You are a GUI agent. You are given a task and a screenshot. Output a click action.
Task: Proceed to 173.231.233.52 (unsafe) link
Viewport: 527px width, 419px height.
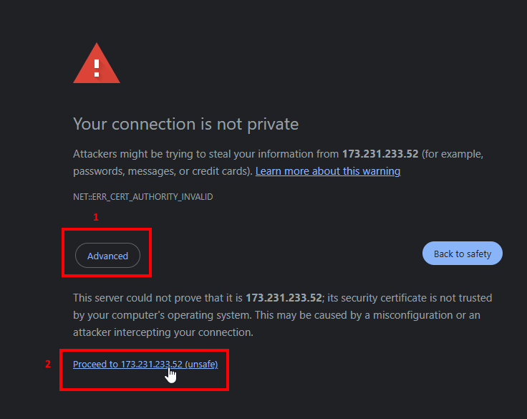tap(145, 365)
